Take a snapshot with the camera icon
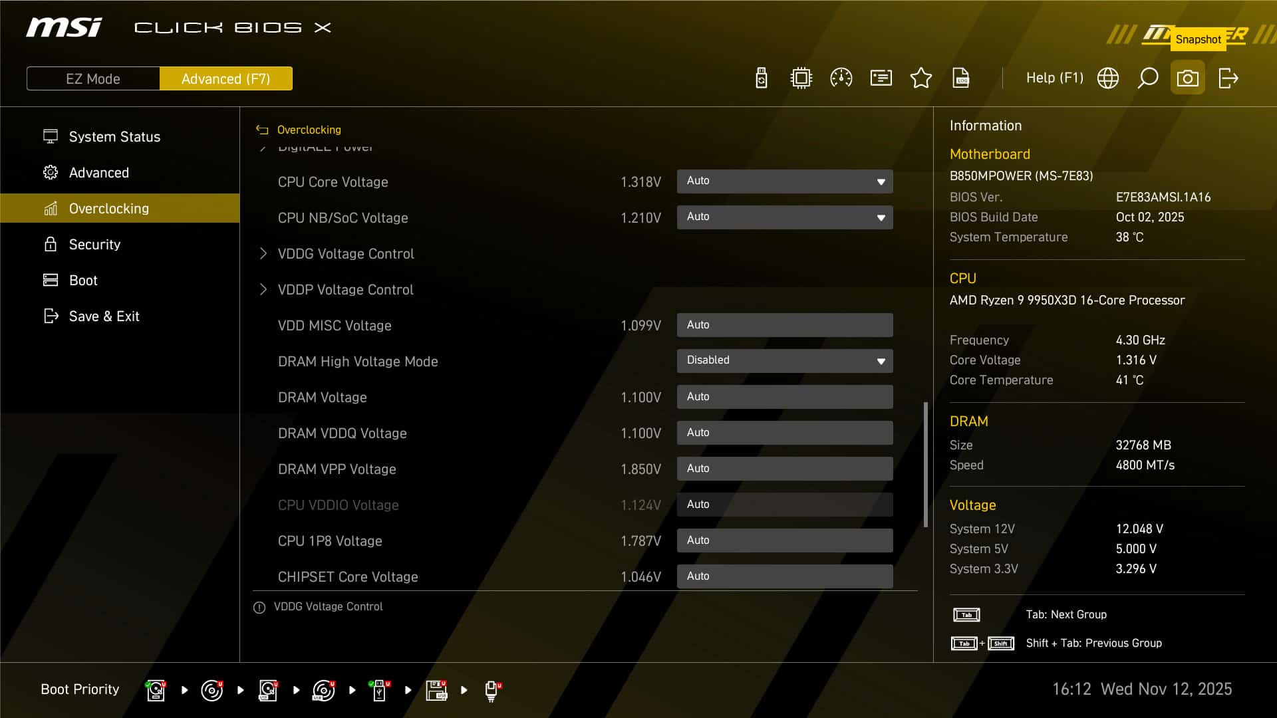The image size is (1277, 718). click(x=1188, y=78)
